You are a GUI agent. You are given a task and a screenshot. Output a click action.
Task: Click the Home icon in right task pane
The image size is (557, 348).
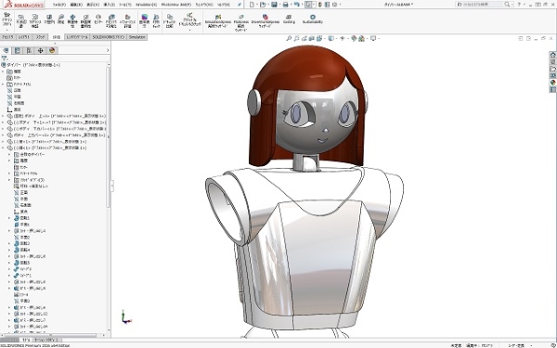click(552, 55)
